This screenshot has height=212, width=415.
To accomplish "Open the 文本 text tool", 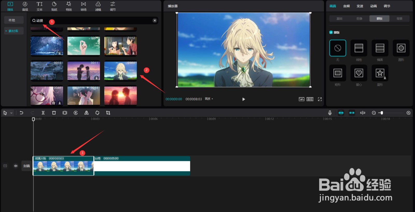I will pos(39,6).
